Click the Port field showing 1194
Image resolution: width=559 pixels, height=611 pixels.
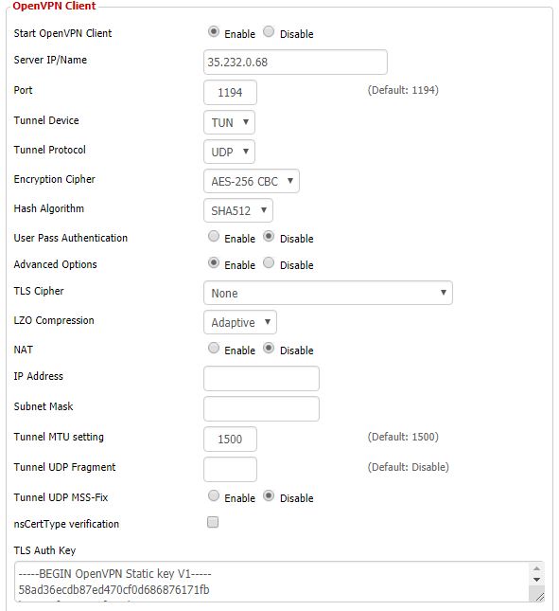(230, 92)
